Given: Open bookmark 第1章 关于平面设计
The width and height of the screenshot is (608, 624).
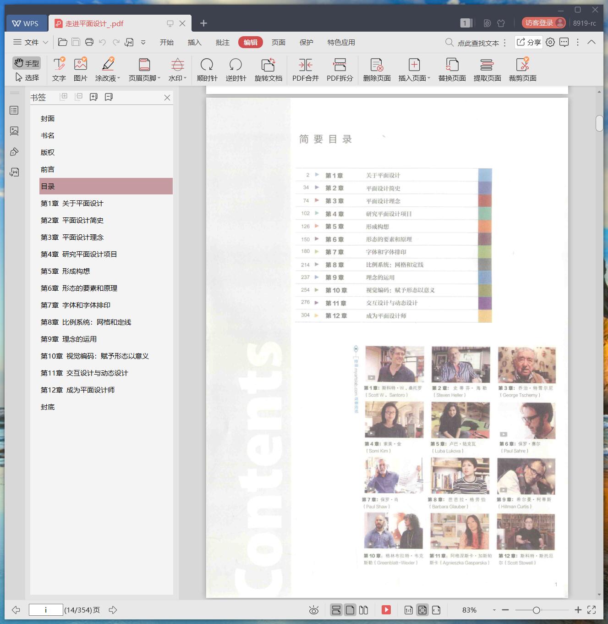Looking at the screenshot, I should tap(72, 203).
